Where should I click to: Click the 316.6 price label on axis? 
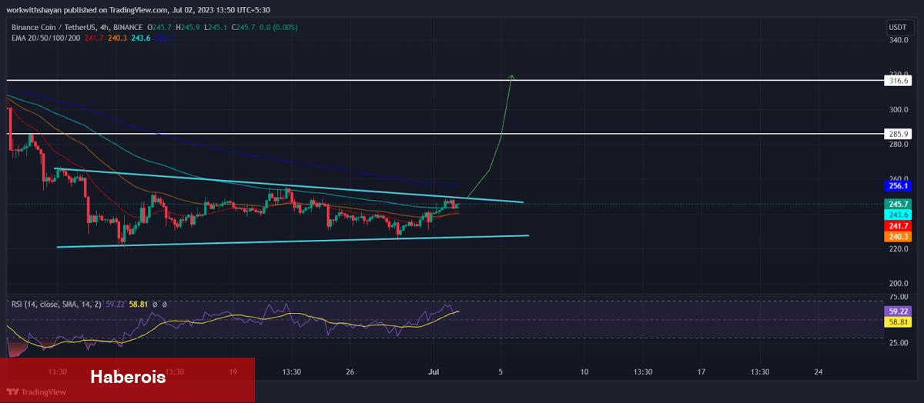pyautogui.click(x=898, y=80)
